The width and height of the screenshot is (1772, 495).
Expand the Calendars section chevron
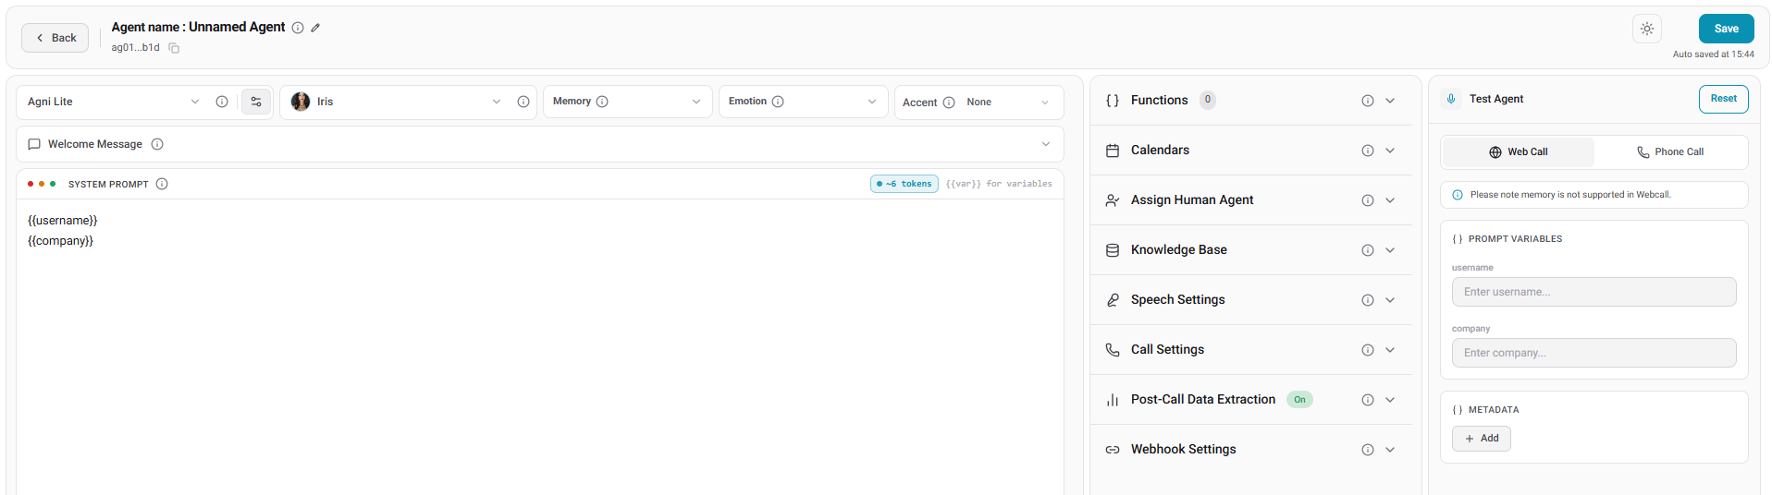[x=1390, y=151]
